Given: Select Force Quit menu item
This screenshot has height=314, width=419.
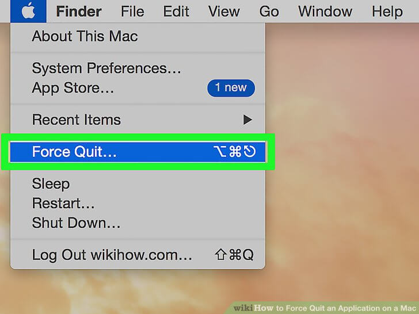Looking at the screenshot, I should point(138,152).
